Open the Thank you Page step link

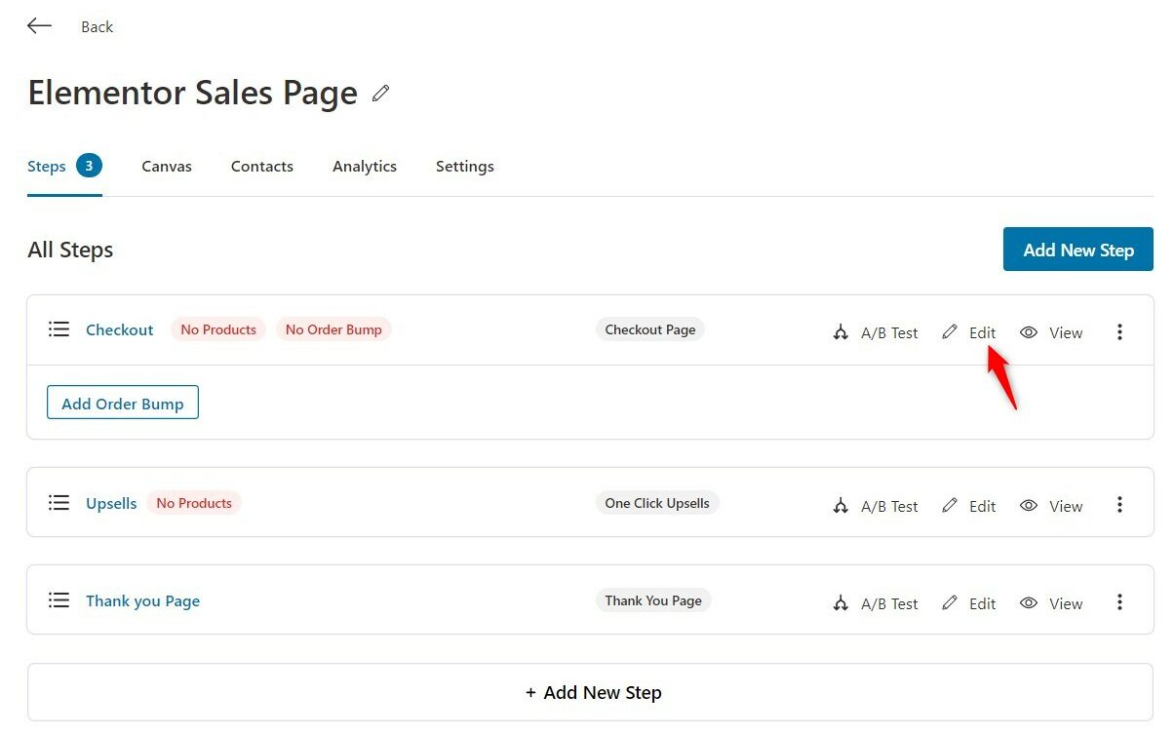click(x=142, y=601)
